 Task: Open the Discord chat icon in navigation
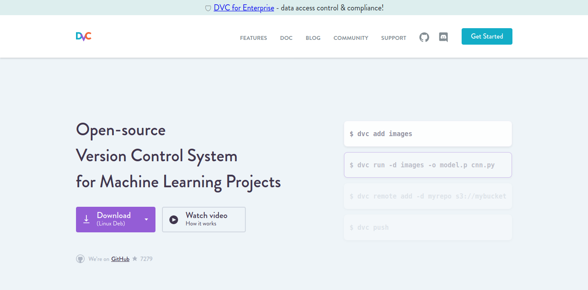[443, 37]
